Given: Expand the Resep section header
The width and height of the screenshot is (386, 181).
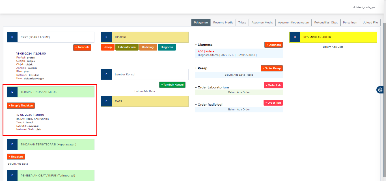Looking at the screenshot, I should 202,68.
